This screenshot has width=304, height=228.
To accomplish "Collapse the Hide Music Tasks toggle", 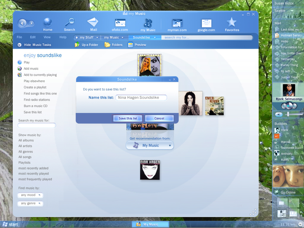I will 19,45.
